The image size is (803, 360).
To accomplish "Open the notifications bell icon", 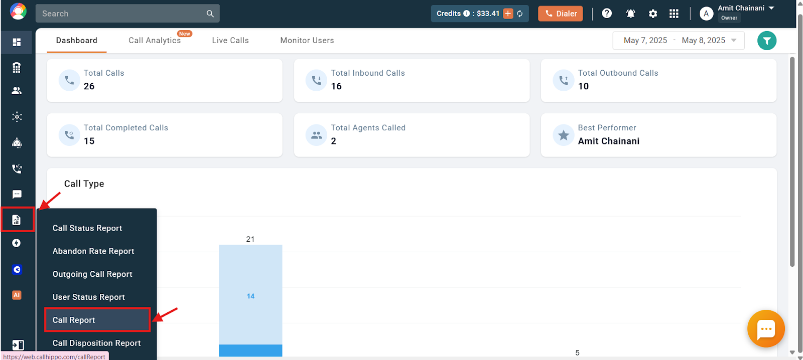I will tap(630, 14).
